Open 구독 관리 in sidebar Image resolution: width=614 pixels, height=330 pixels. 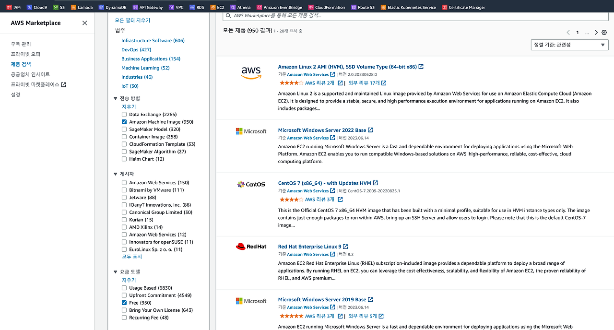21,44
